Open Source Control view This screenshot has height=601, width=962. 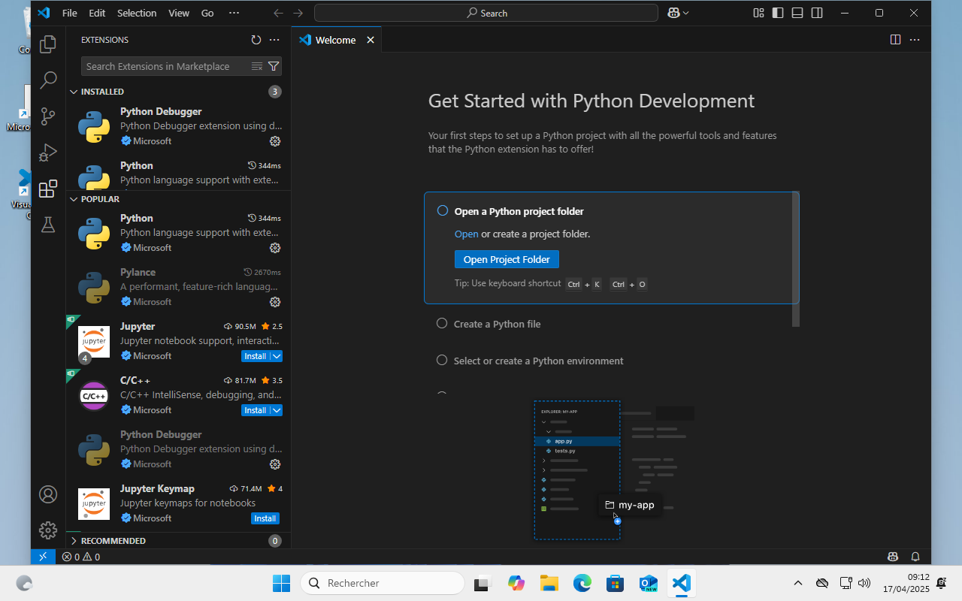[48, 116]
